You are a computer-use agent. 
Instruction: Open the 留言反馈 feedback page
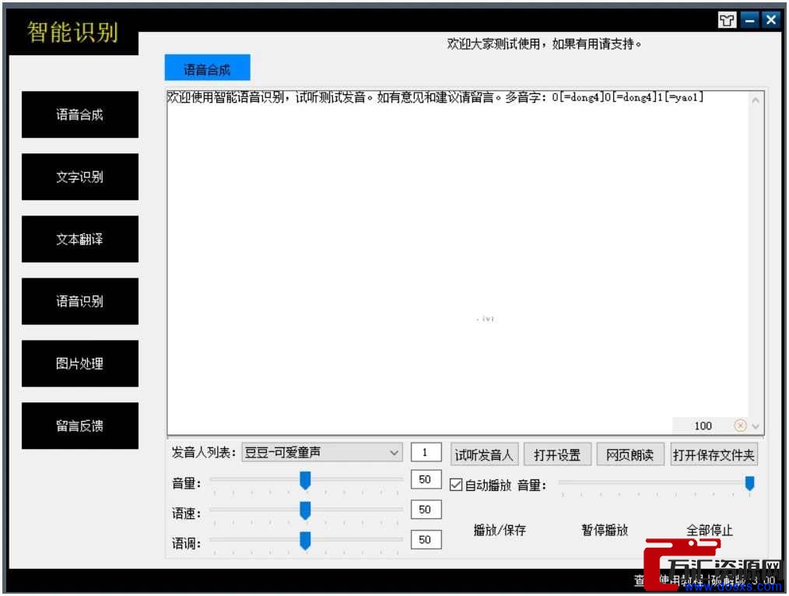click(80, 426)
